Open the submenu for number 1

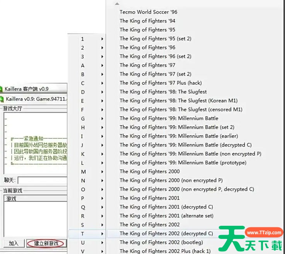click(87, 39)
